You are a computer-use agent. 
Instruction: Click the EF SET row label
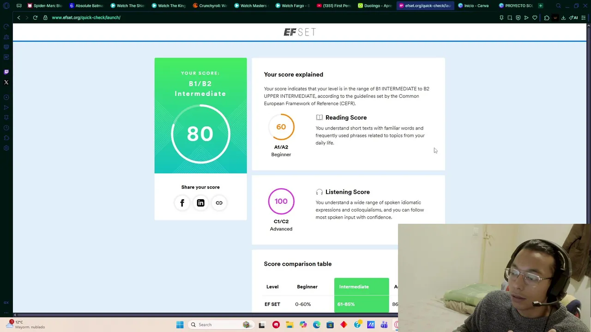coord(272,304)
